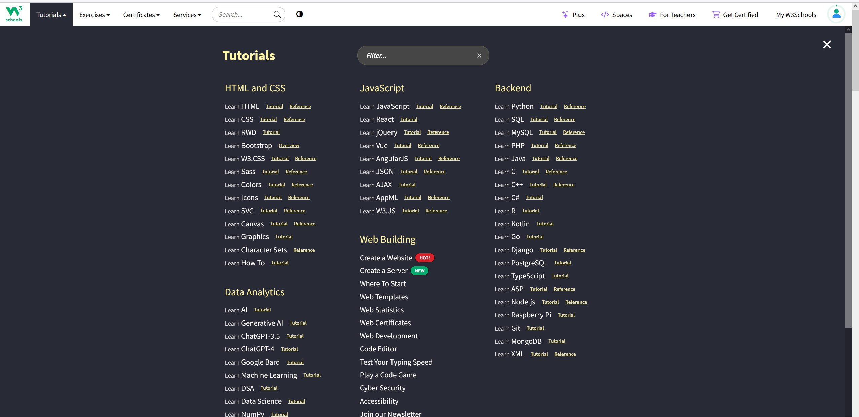Open the AngularJS Tutorial link
The image size is (859, 417).
[423, 158]
